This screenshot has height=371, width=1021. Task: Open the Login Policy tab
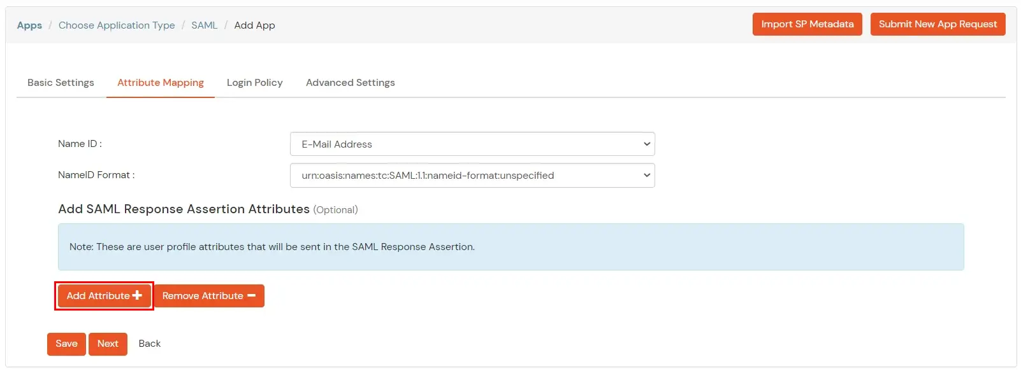tap(255, 83)
